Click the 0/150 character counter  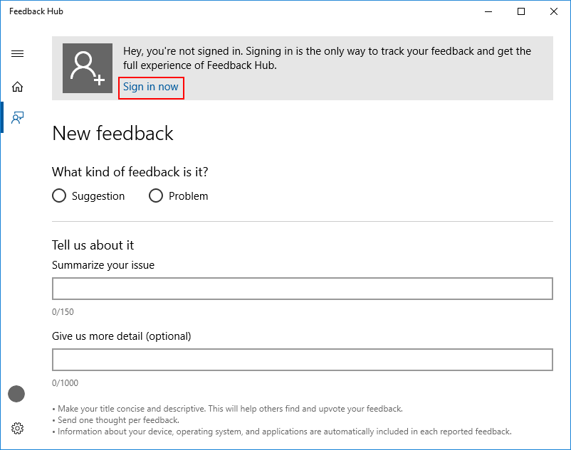(63, 312)
